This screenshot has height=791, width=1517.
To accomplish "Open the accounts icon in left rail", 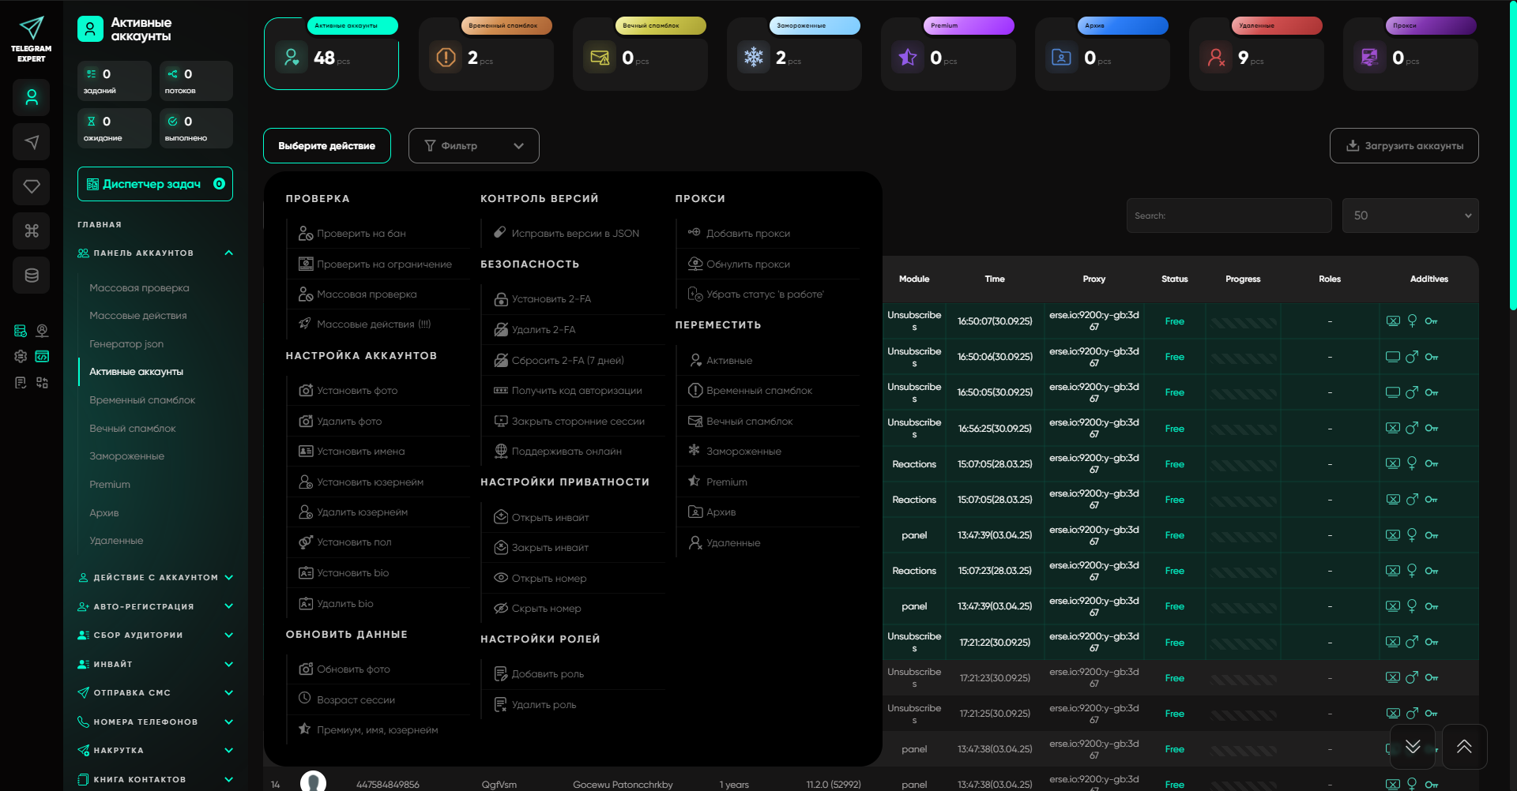I will [x=32, y=98].
